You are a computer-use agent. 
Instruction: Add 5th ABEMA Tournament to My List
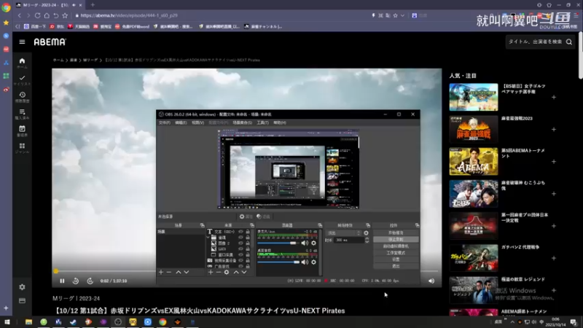[554, 162]
